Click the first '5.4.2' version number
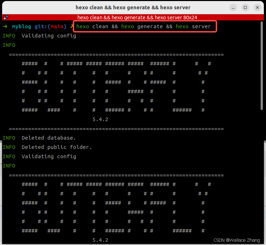Viewport: 266px width, 245px height. [100, 119]
